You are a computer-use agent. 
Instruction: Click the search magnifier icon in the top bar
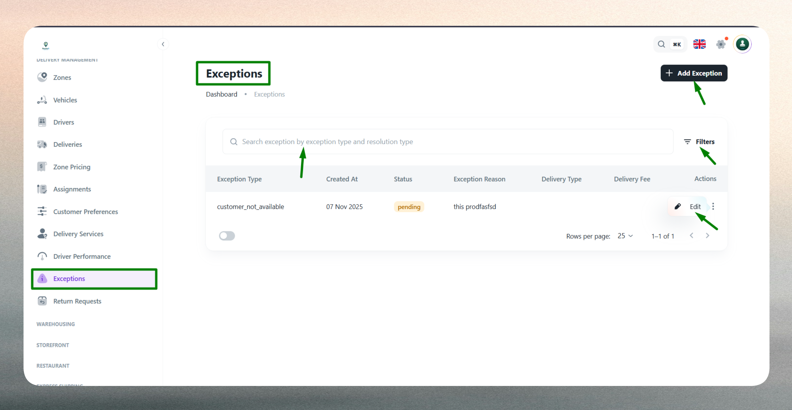point(661,44)
